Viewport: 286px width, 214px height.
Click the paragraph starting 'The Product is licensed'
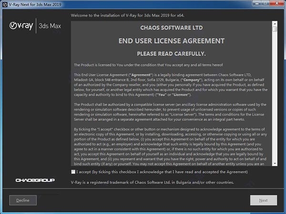[148, 65]
